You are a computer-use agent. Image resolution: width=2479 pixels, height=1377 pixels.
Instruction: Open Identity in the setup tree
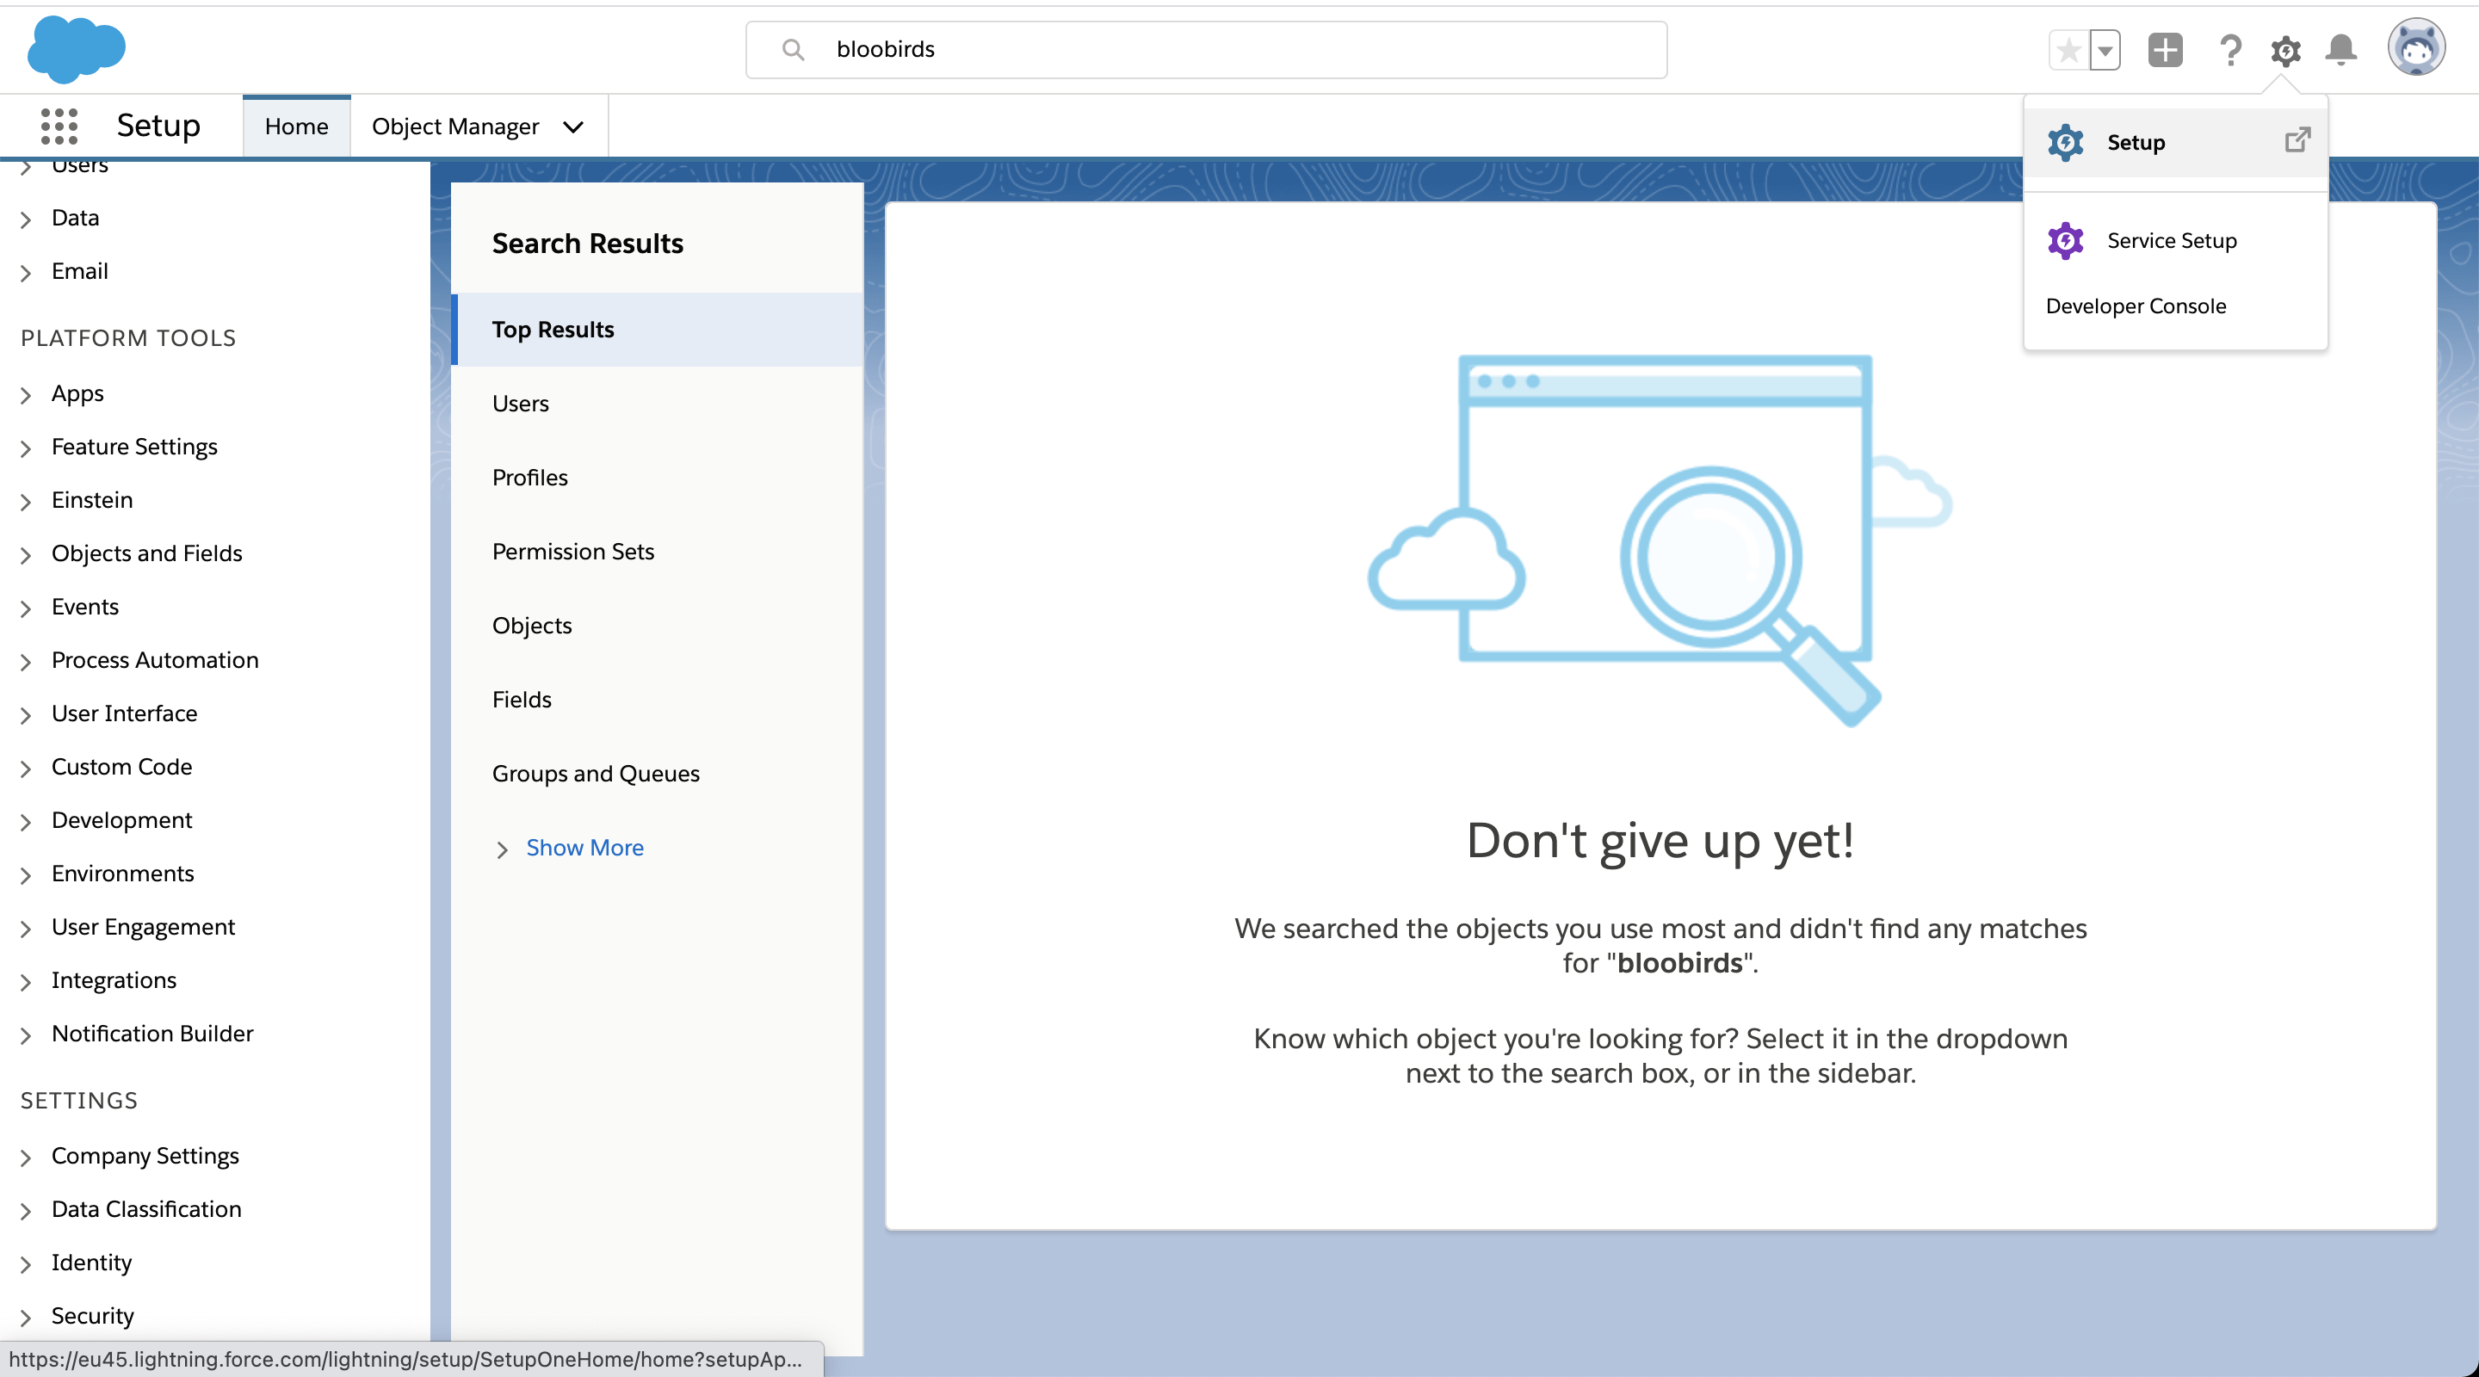pos(91,1263)
